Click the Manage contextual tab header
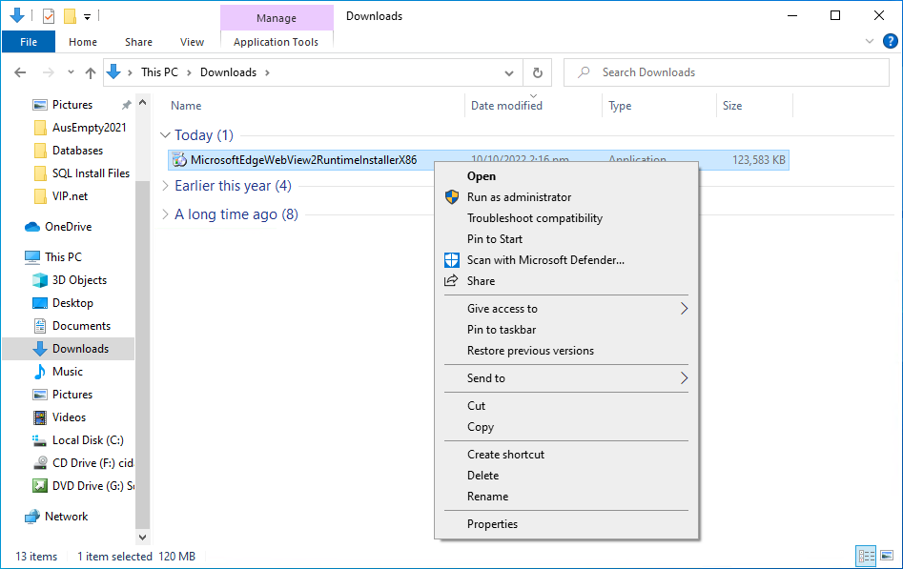Image resolution: width=903 pixels, height=569 pixels. (x=277, y=18)
